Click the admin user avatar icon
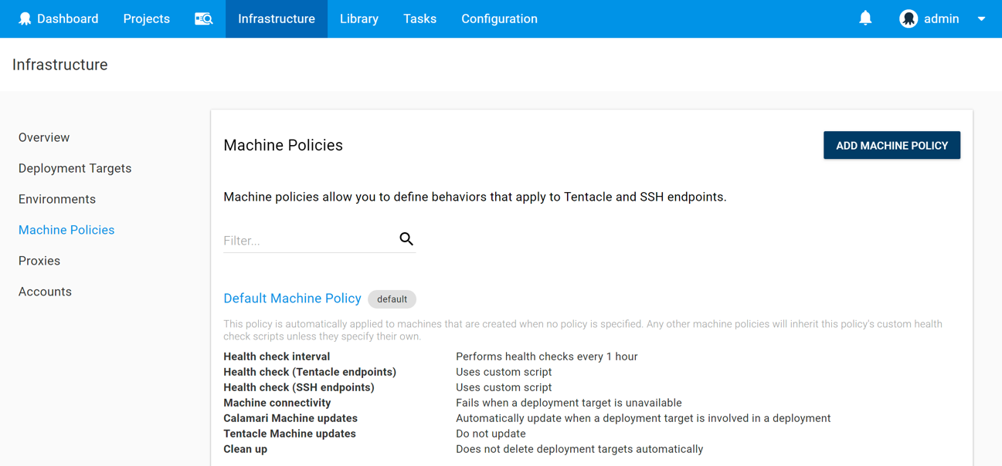 click(909, 19)
